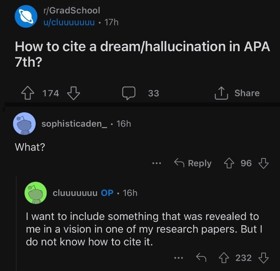Screen dimensions: 280x271
Task: Upvote sophisticaden_'s "What?" comment
Action: click(229, 163)
